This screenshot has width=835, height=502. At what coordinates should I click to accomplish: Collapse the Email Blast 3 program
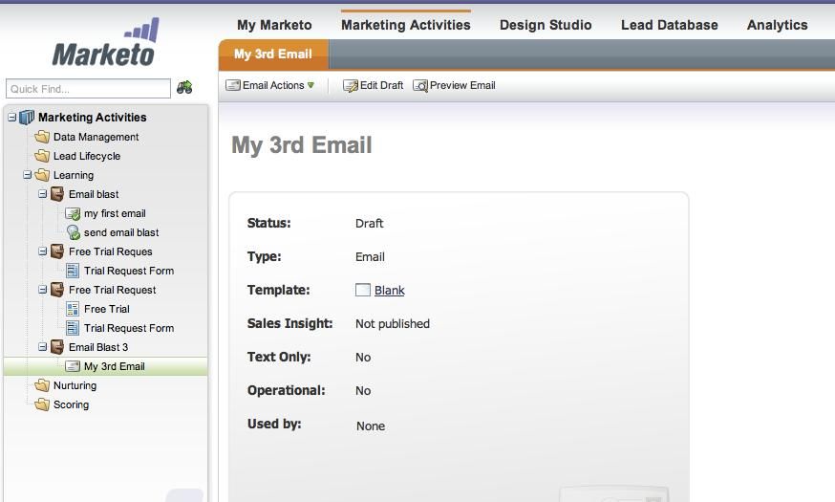43,347
